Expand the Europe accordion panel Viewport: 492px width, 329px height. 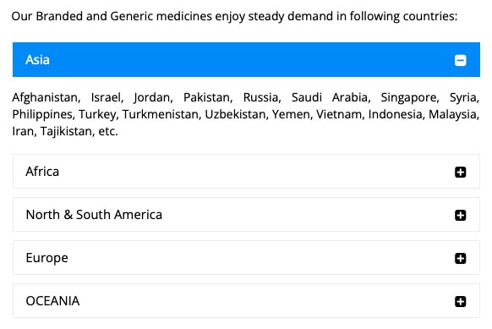246,258
